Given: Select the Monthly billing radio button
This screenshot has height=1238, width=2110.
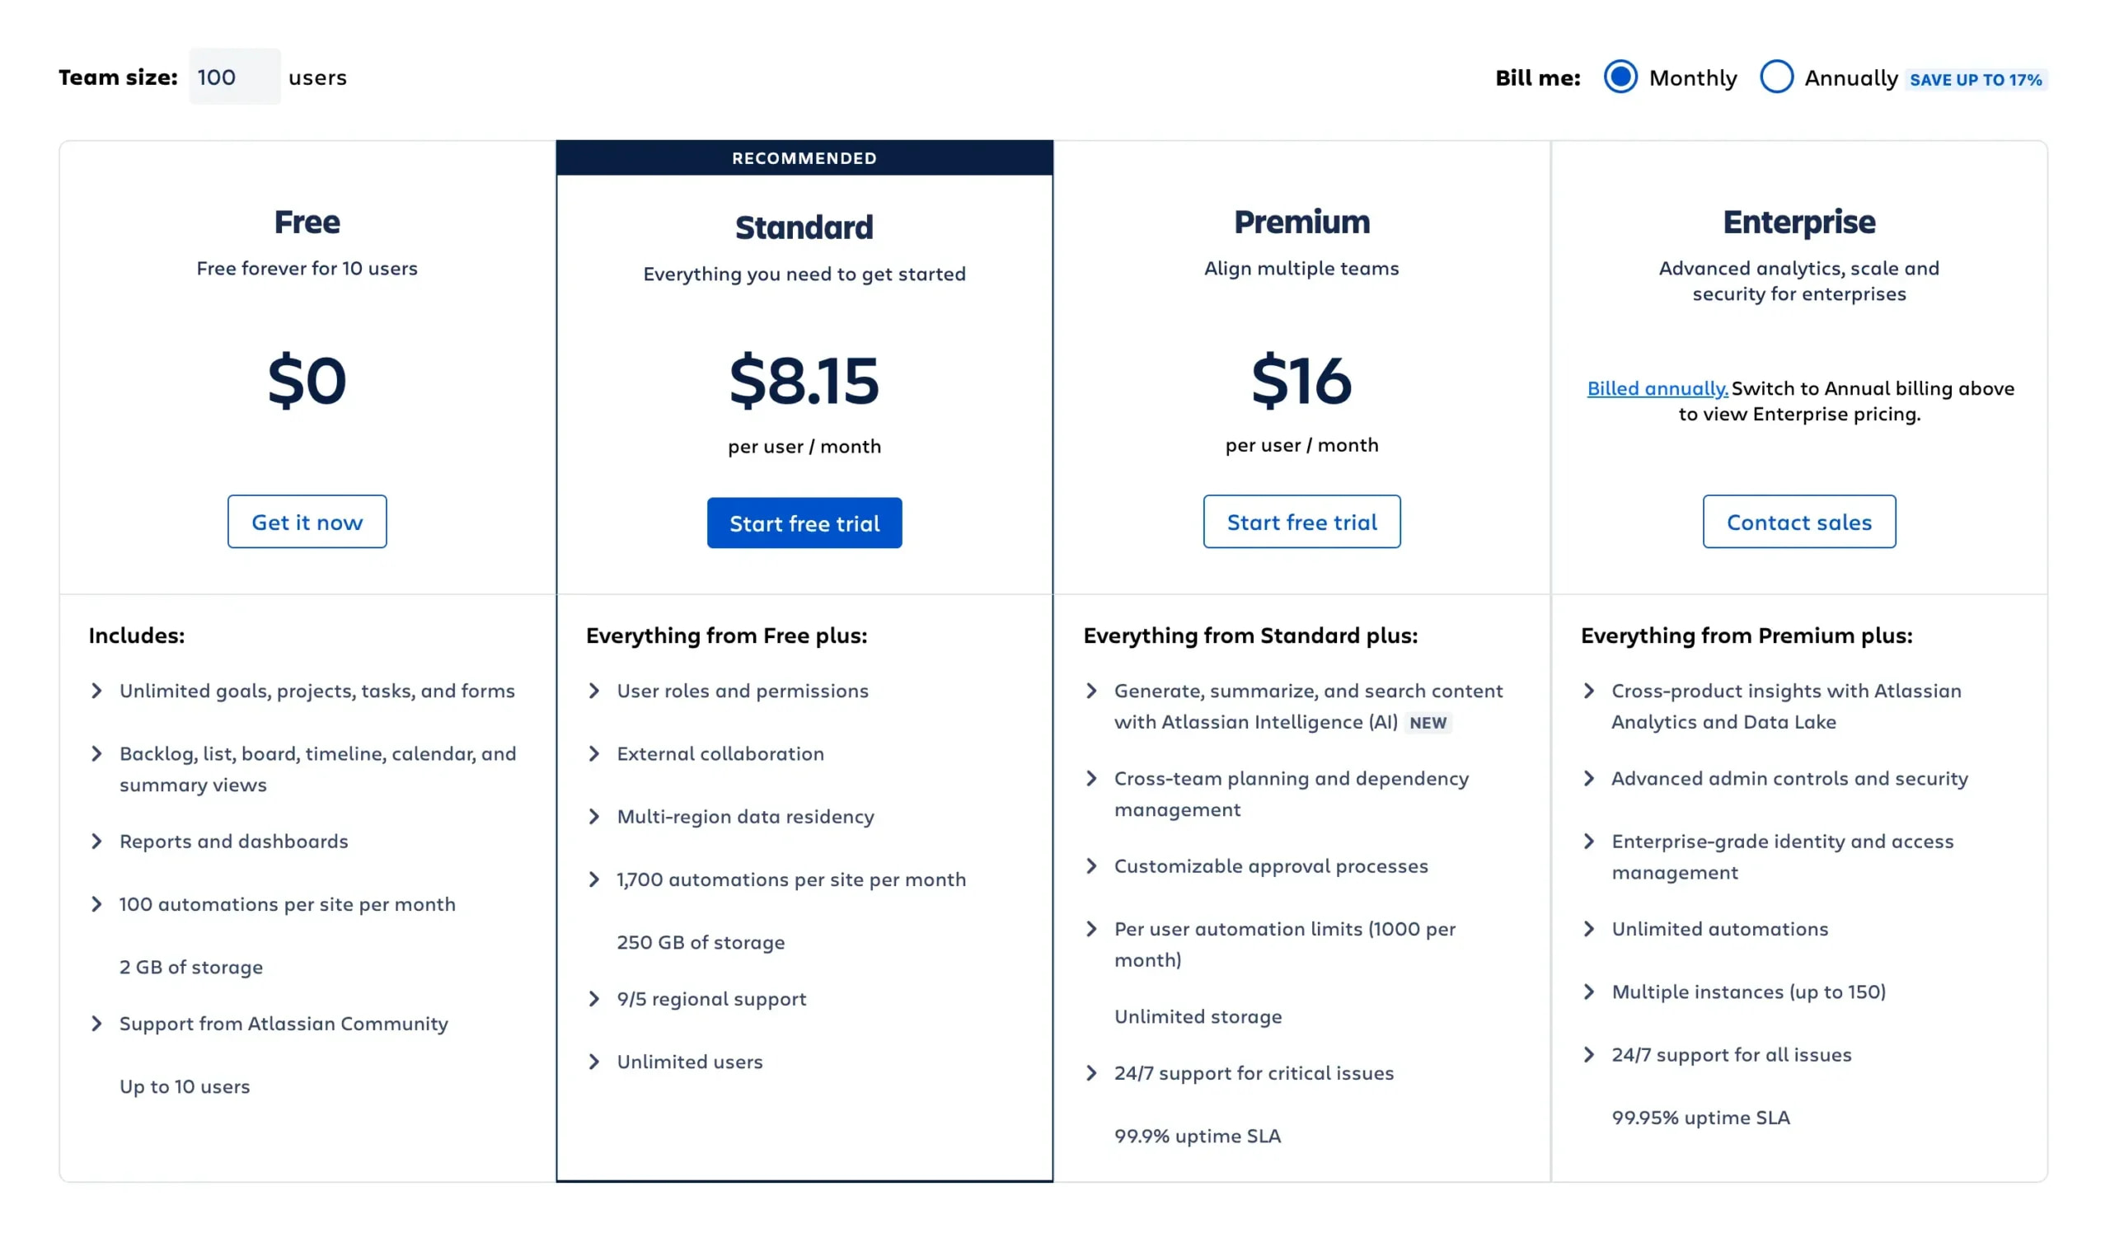Looking at the screenshot, I should (x=1620, y=77).
